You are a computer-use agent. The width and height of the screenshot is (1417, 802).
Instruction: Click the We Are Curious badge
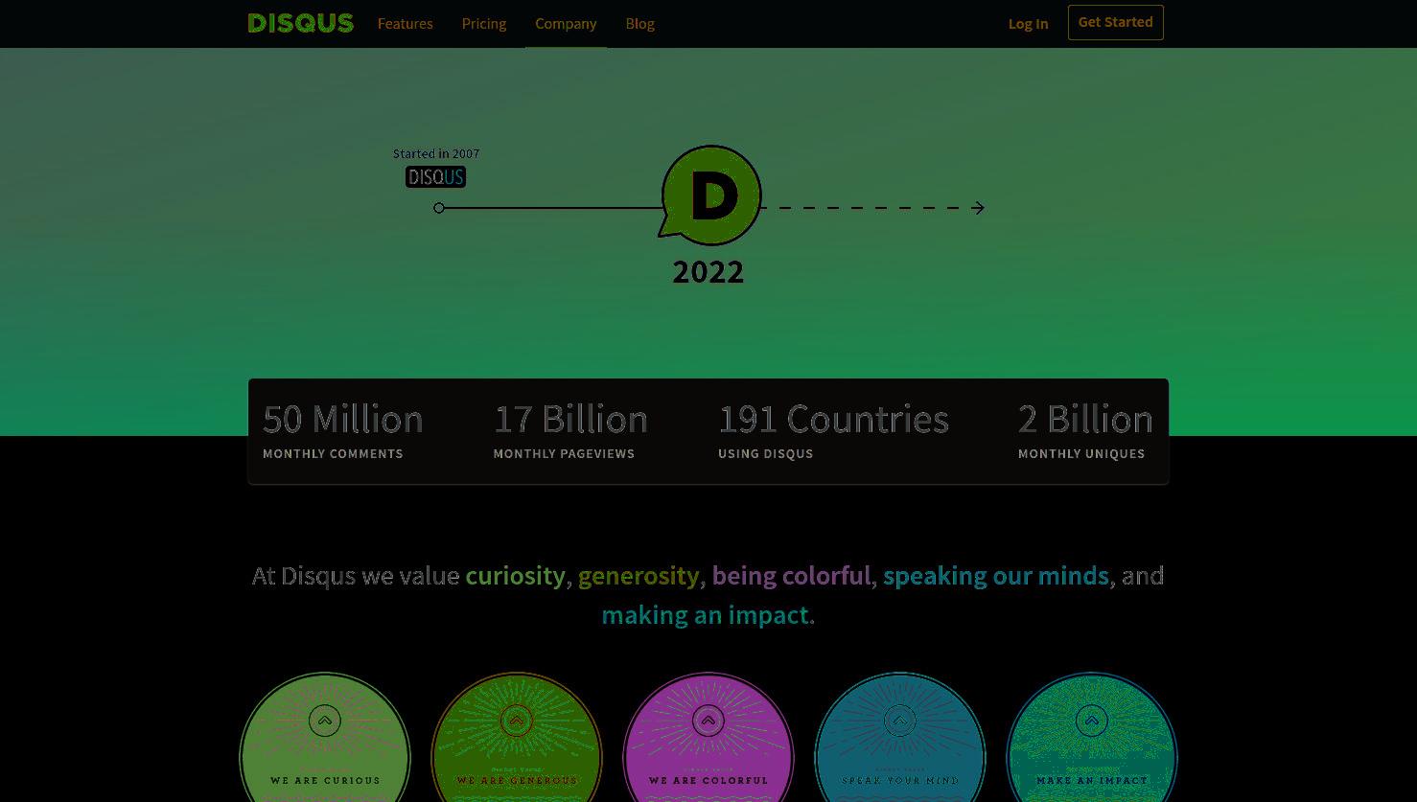[325, 738]
